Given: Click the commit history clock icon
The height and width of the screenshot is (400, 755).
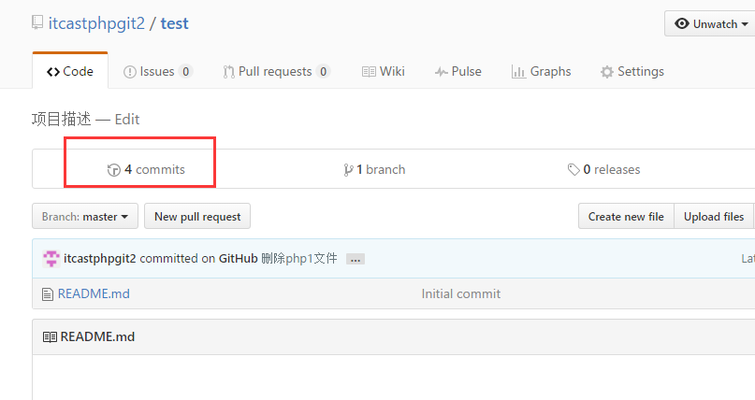Looking at the screenshot, I should (113, 170).
